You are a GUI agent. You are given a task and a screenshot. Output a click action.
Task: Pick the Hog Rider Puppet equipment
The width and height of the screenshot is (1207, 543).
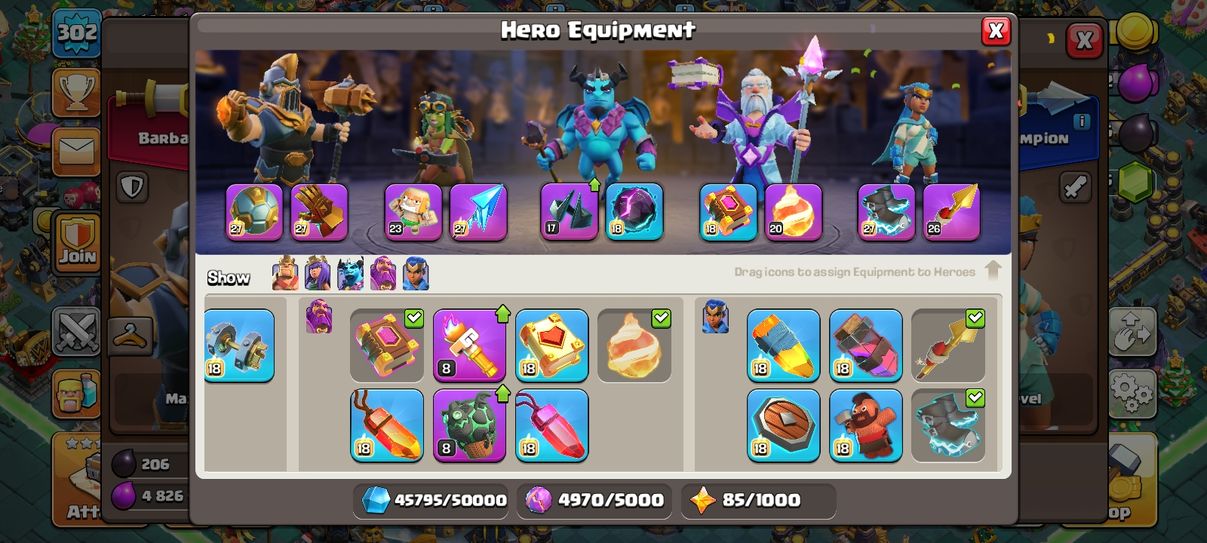click(x=866, y=425)
